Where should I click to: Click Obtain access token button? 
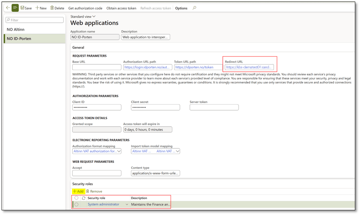tap(121, 8)
